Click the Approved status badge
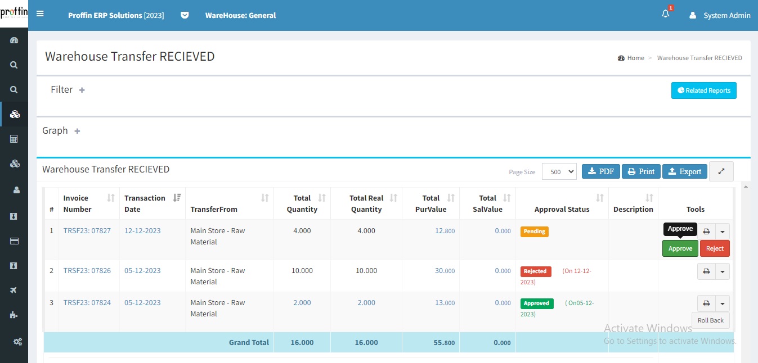 pyautogui.click(x=537, y=303)
